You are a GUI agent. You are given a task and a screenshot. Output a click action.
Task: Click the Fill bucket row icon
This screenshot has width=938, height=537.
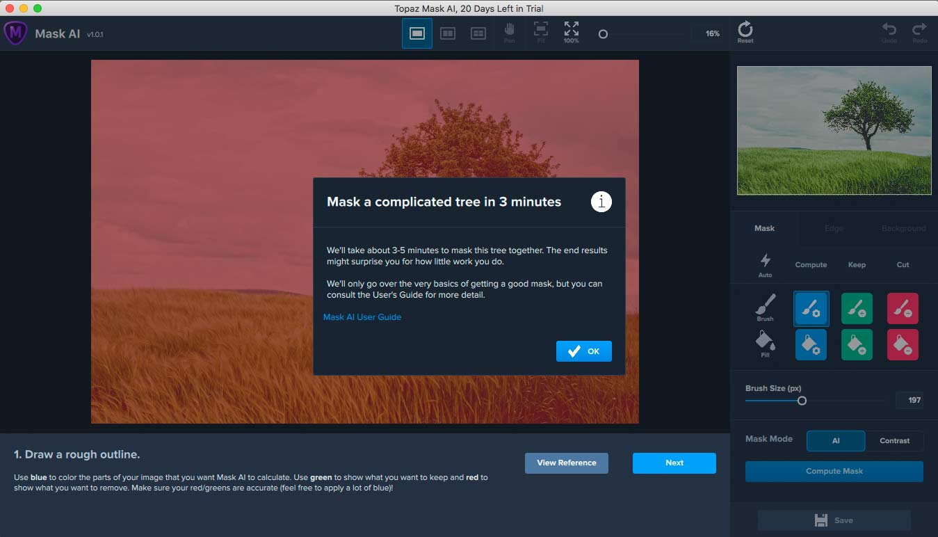pos(765,344)
